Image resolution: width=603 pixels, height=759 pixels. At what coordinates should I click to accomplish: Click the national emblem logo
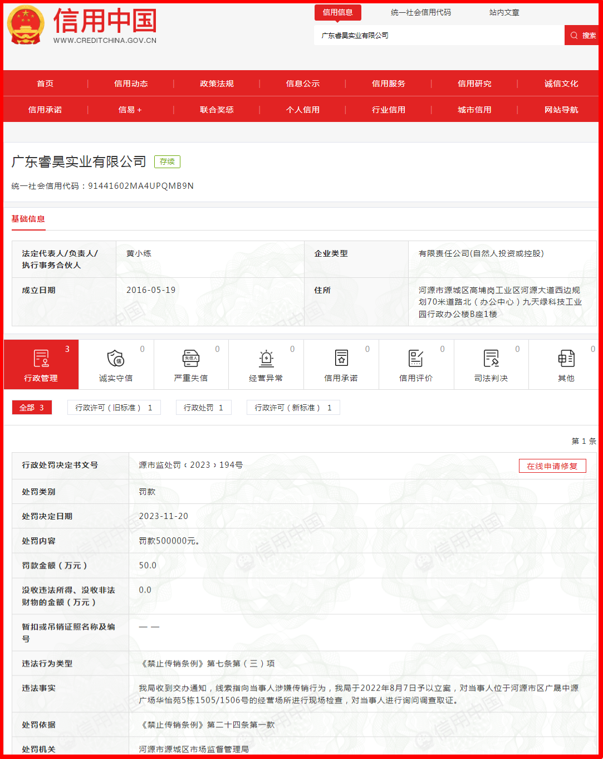click(26, 25)
